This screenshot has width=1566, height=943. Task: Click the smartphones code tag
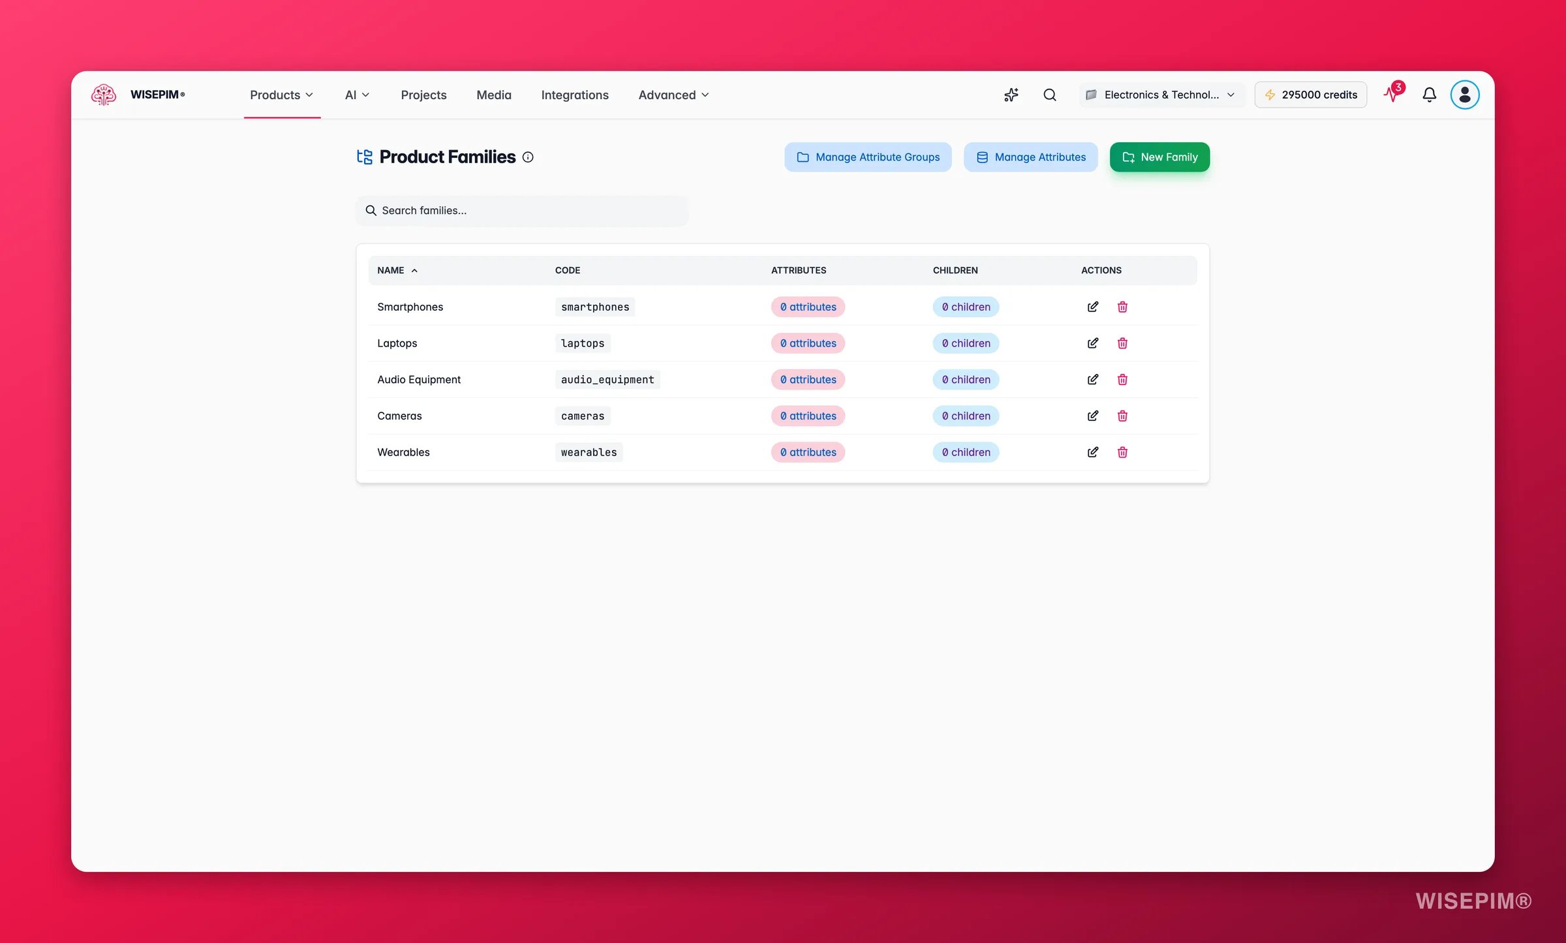595,307
